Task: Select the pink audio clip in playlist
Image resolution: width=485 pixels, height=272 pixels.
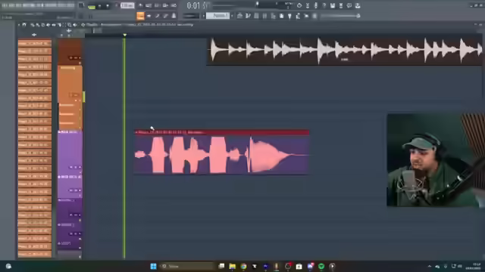Action: tap(221, 153)
